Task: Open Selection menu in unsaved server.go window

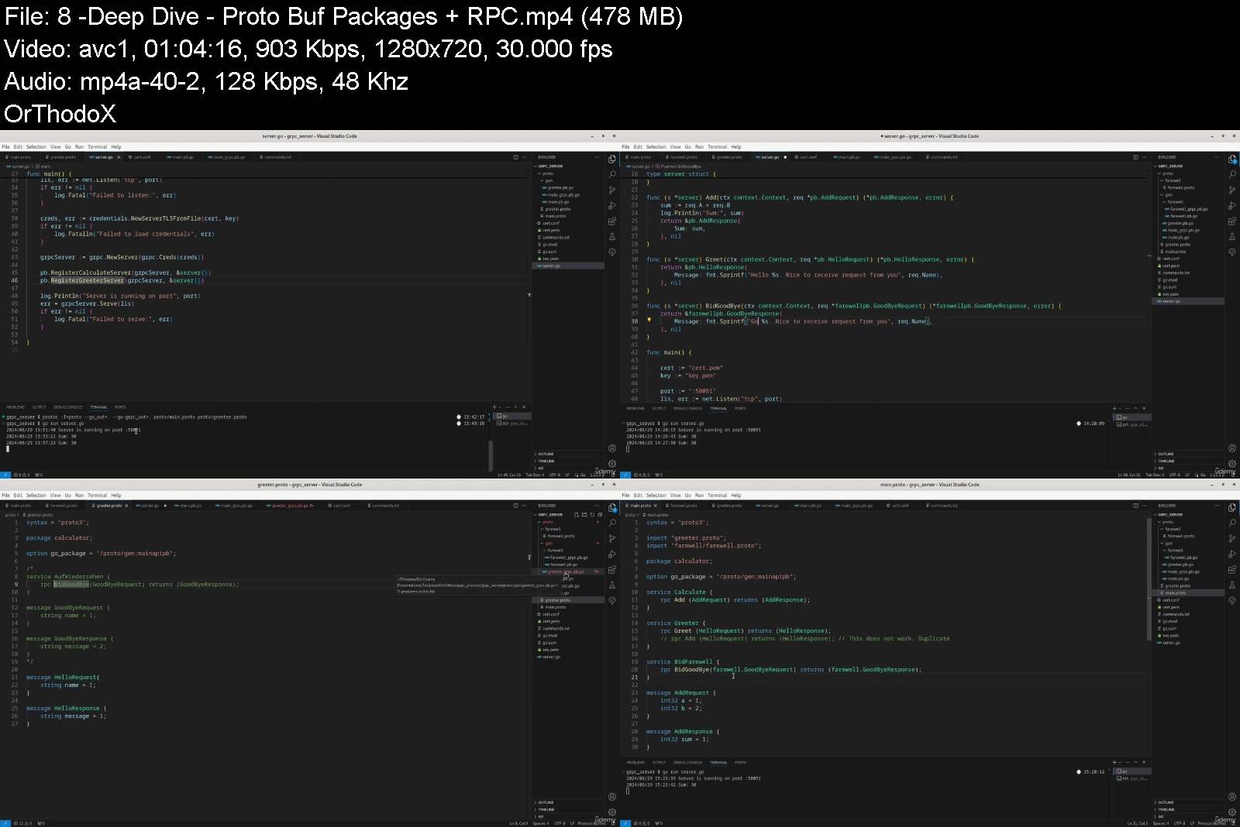Action: point(656,147)
